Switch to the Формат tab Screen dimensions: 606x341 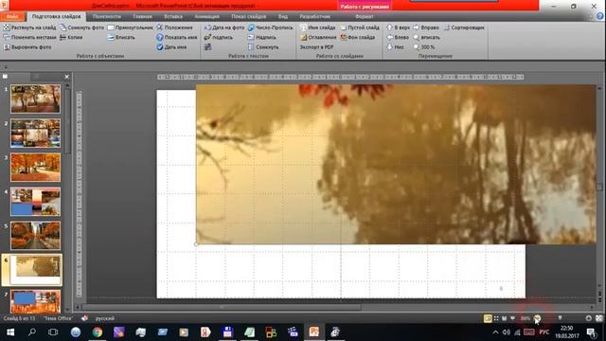coord(364,17)
